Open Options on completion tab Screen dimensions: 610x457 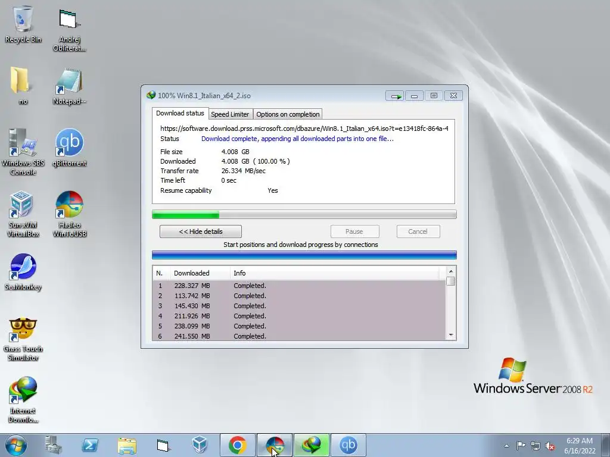[288, 114]
